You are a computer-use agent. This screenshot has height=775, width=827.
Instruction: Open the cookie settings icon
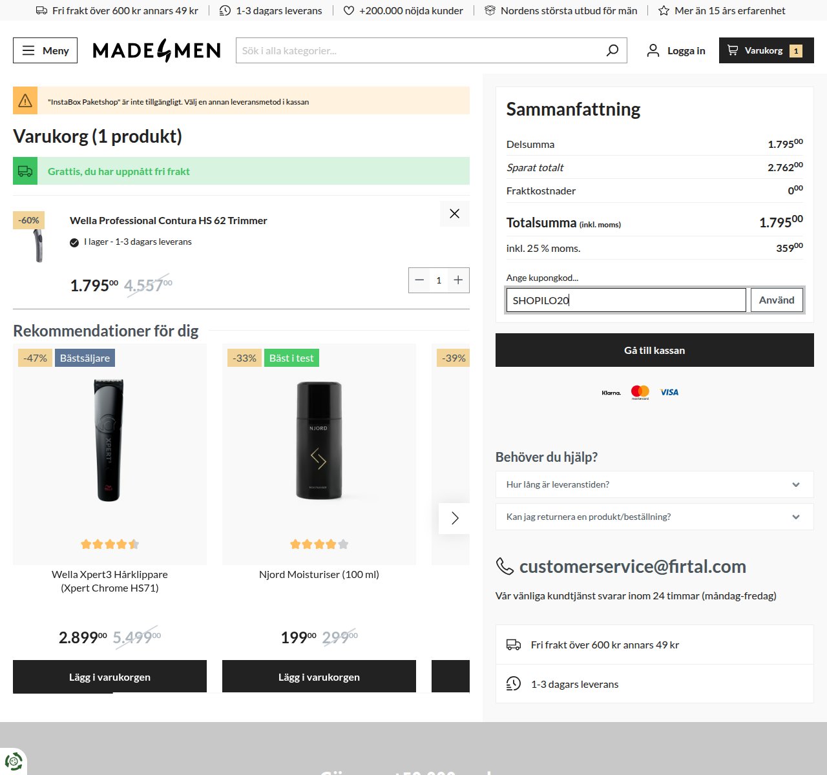coord(13,761)
